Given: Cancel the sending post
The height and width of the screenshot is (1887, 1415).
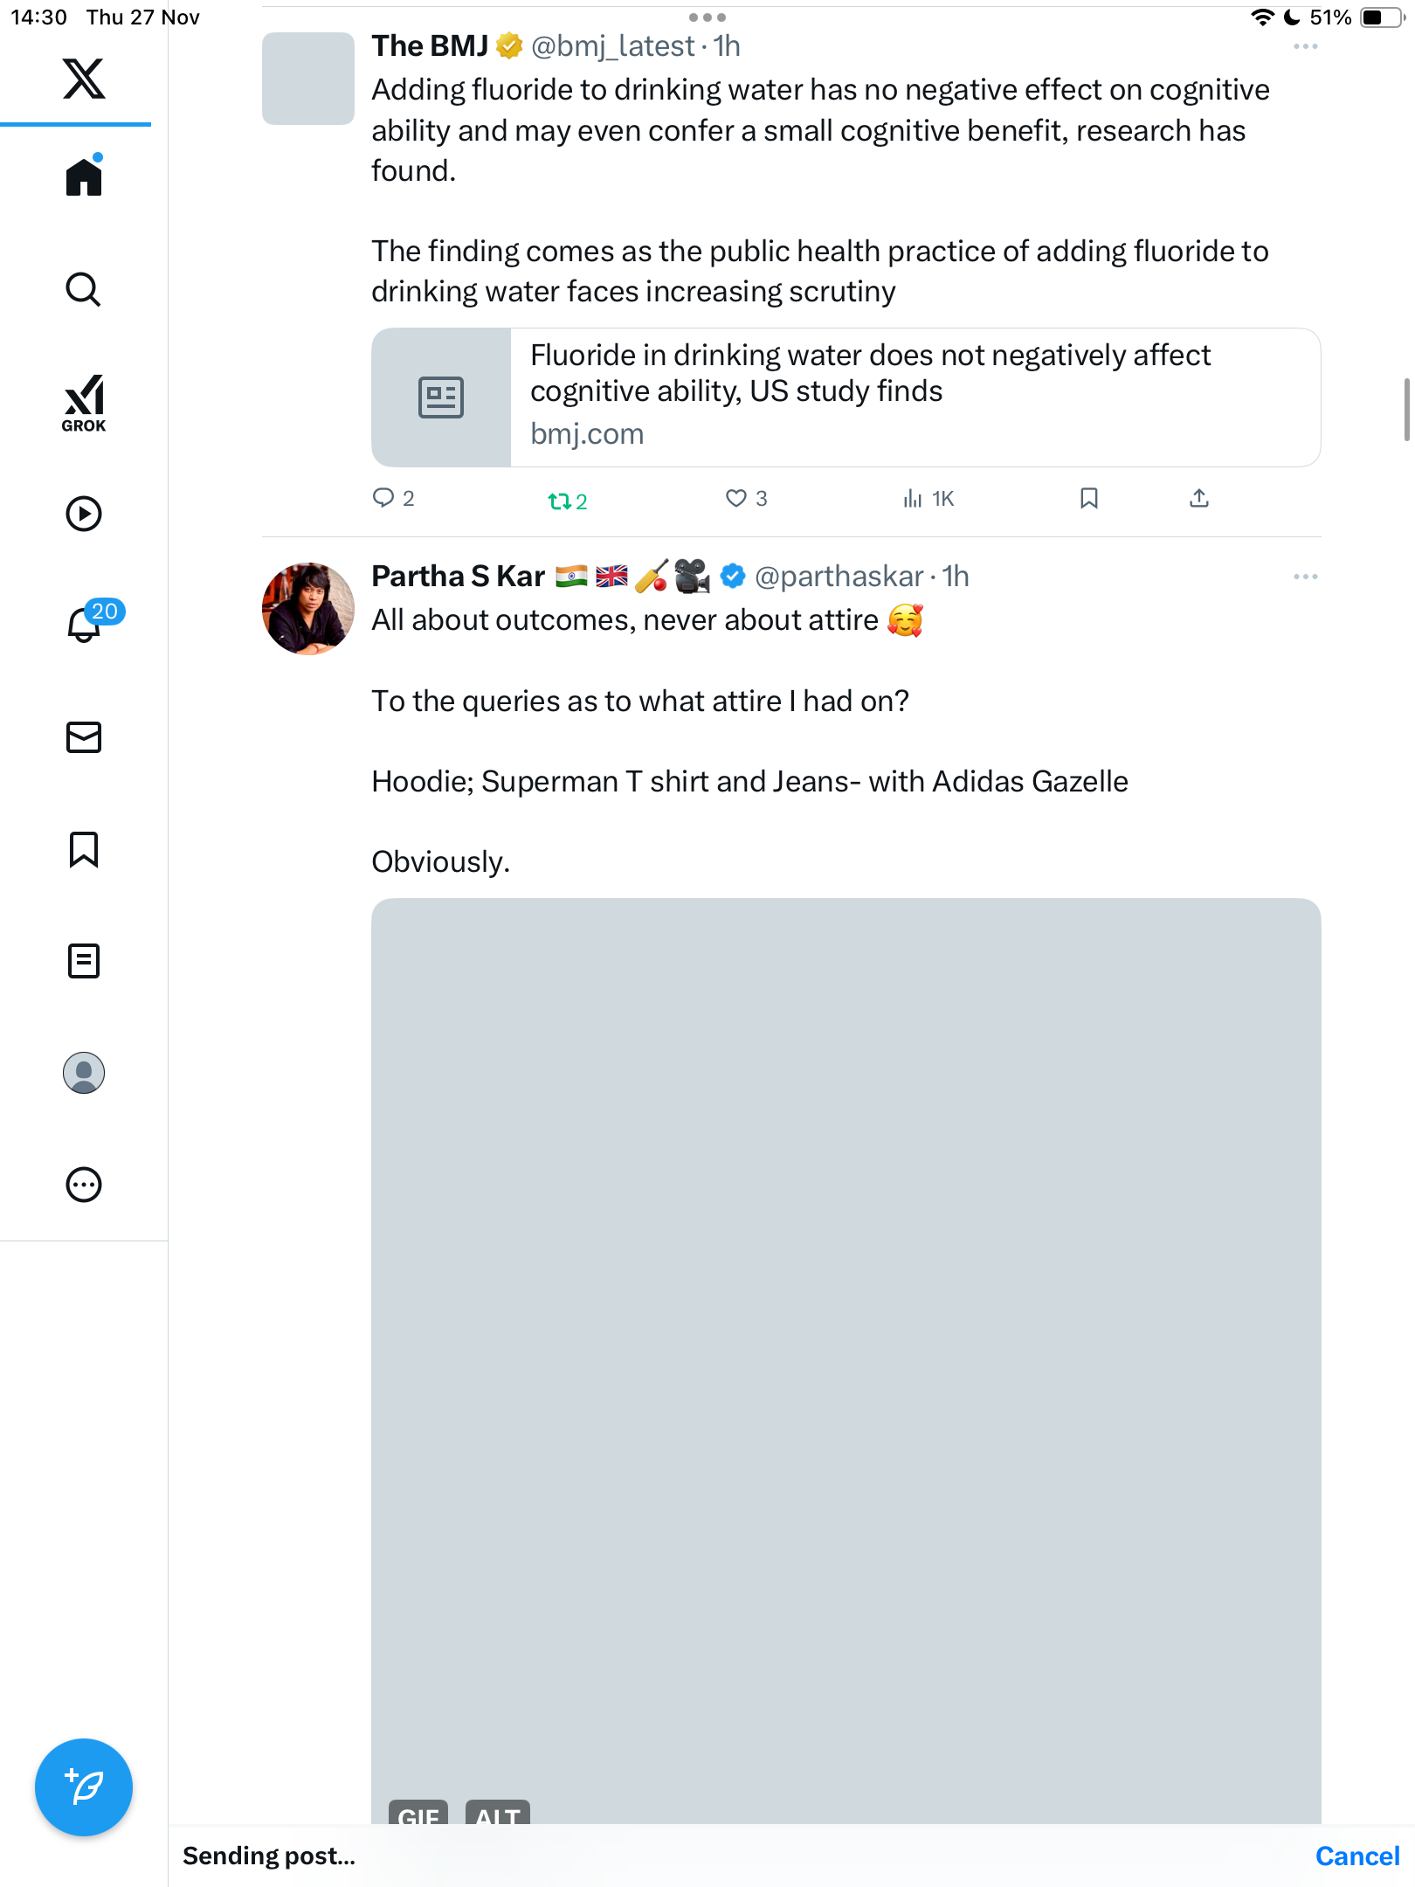Looking at the screenshot, I should [1356, 1856].
